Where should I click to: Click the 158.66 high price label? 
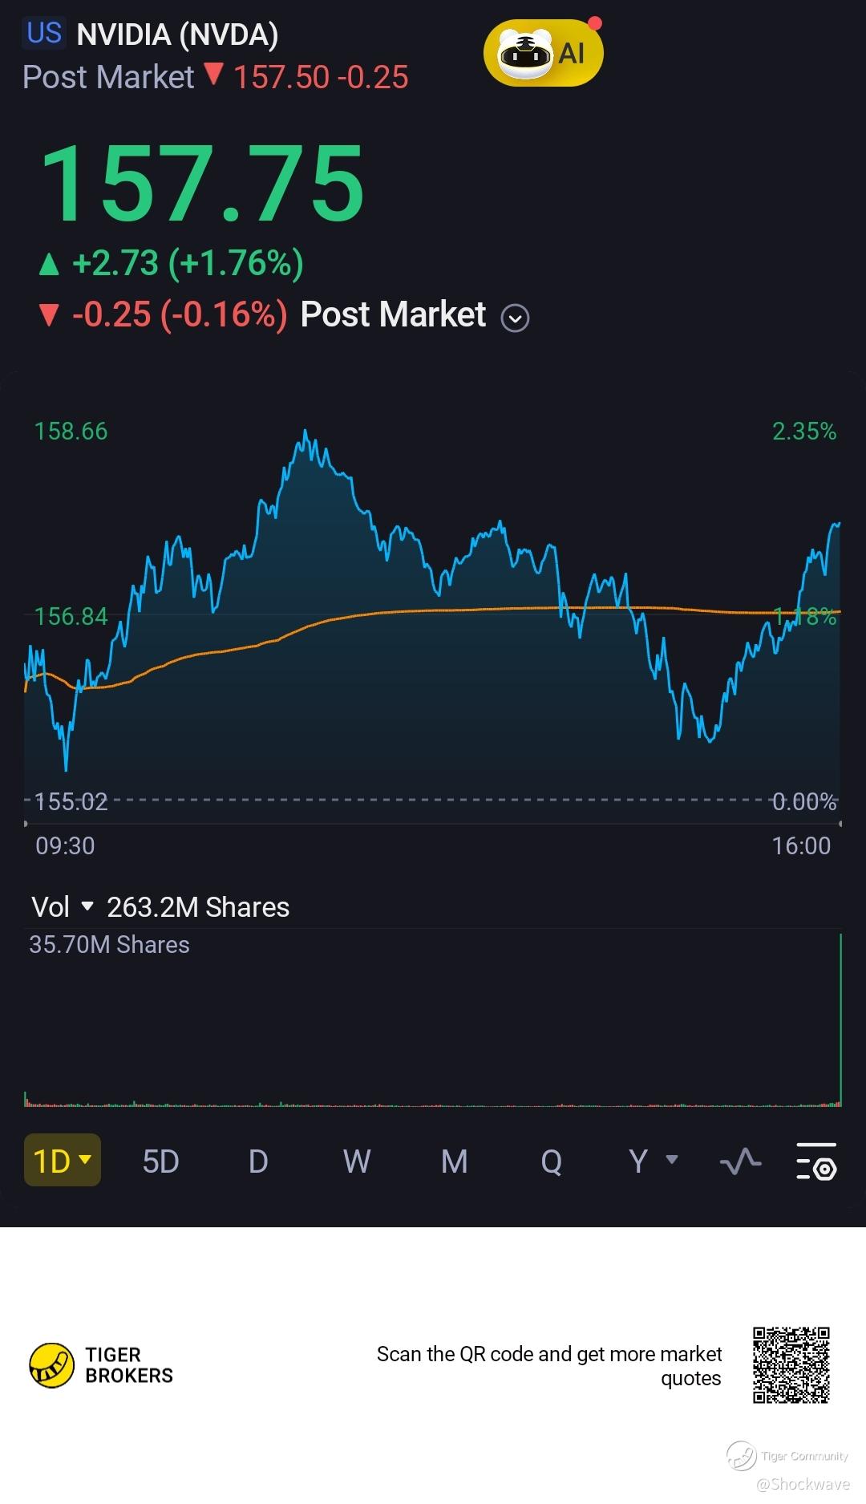tap(71, 432)
